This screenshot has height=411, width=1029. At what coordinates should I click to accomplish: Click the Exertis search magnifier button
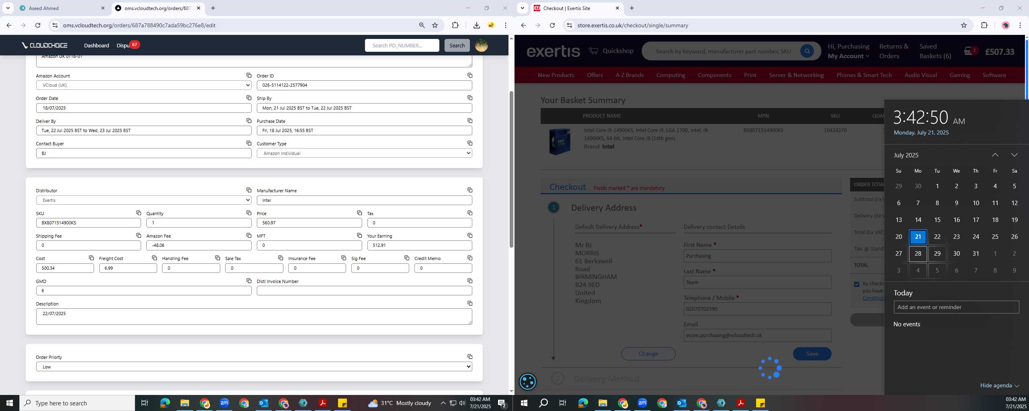tap(807, 51)
